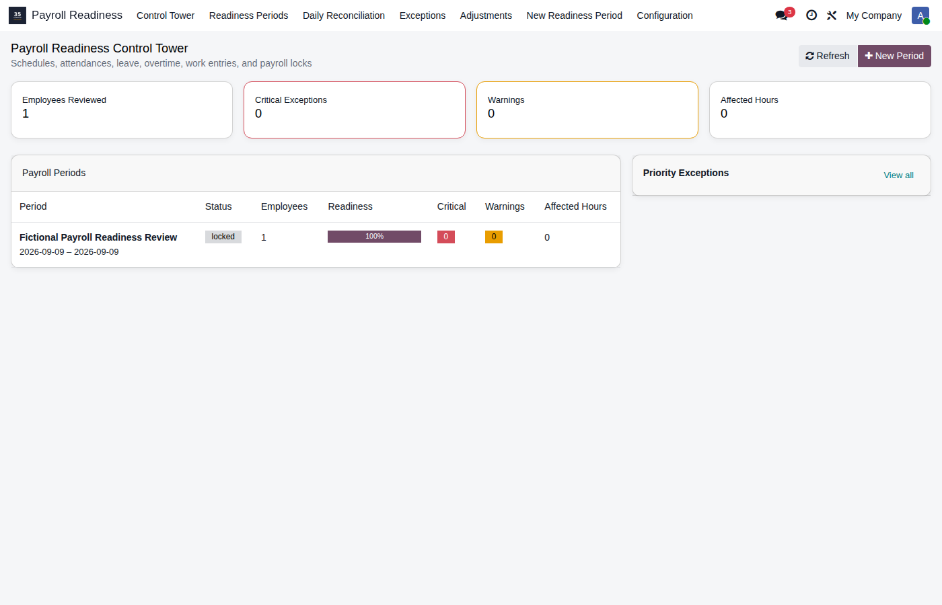Click the Employees column header
942x605 pixels.
284,206
